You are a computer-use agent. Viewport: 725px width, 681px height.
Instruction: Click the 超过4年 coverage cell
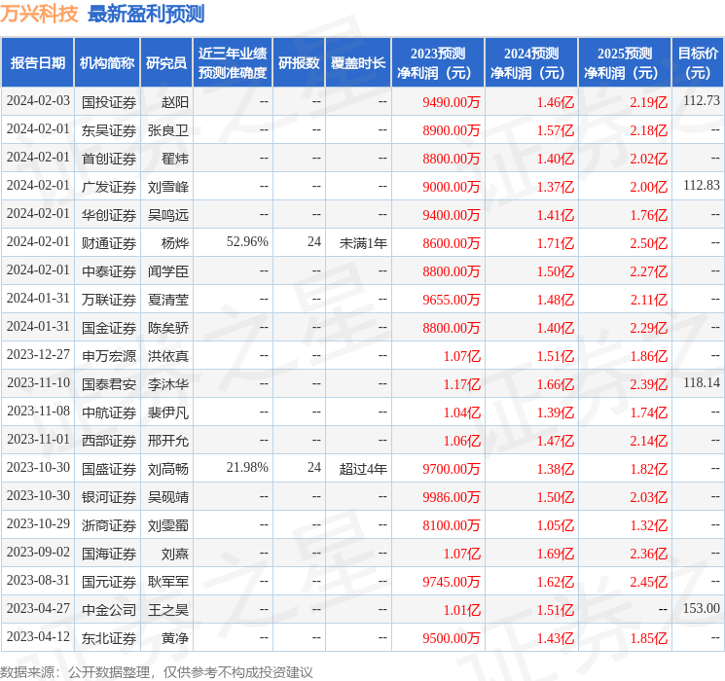click(x=363, y=469)
